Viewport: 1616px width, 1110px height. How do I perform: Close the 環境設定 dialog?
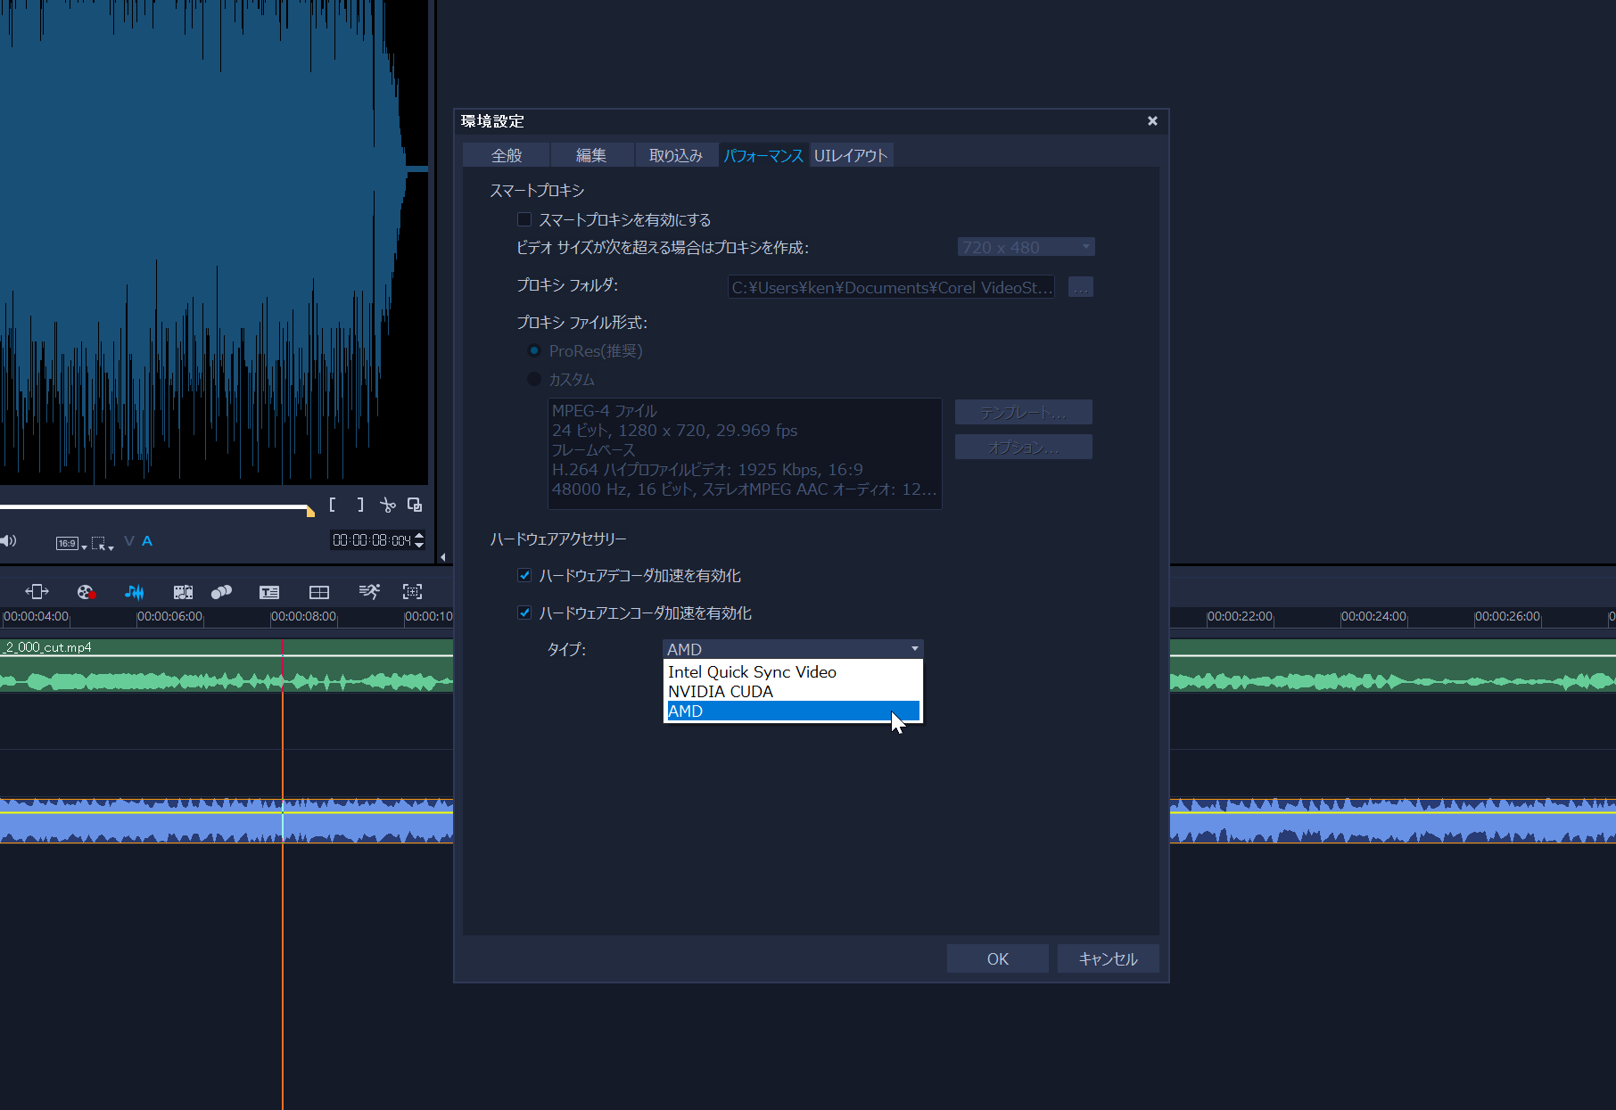click(x=1152, y=120)
